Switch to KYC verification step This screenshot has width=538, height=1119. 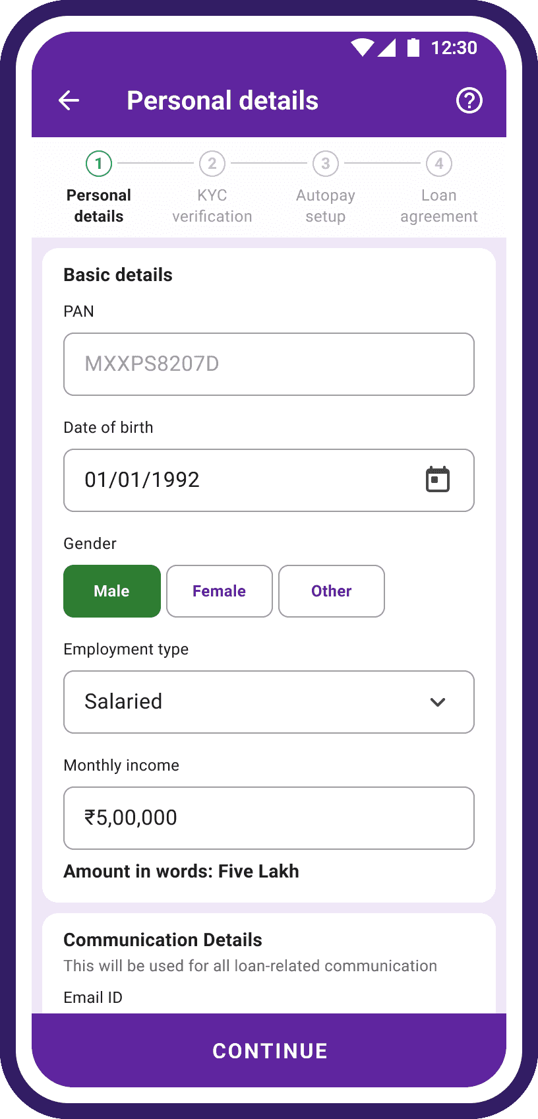click(212, 206)
